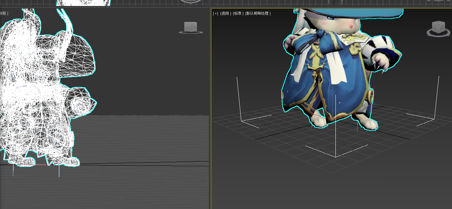Click the vertical divider between the two viewports
452x209 pixels.
[x=210, y=109]
